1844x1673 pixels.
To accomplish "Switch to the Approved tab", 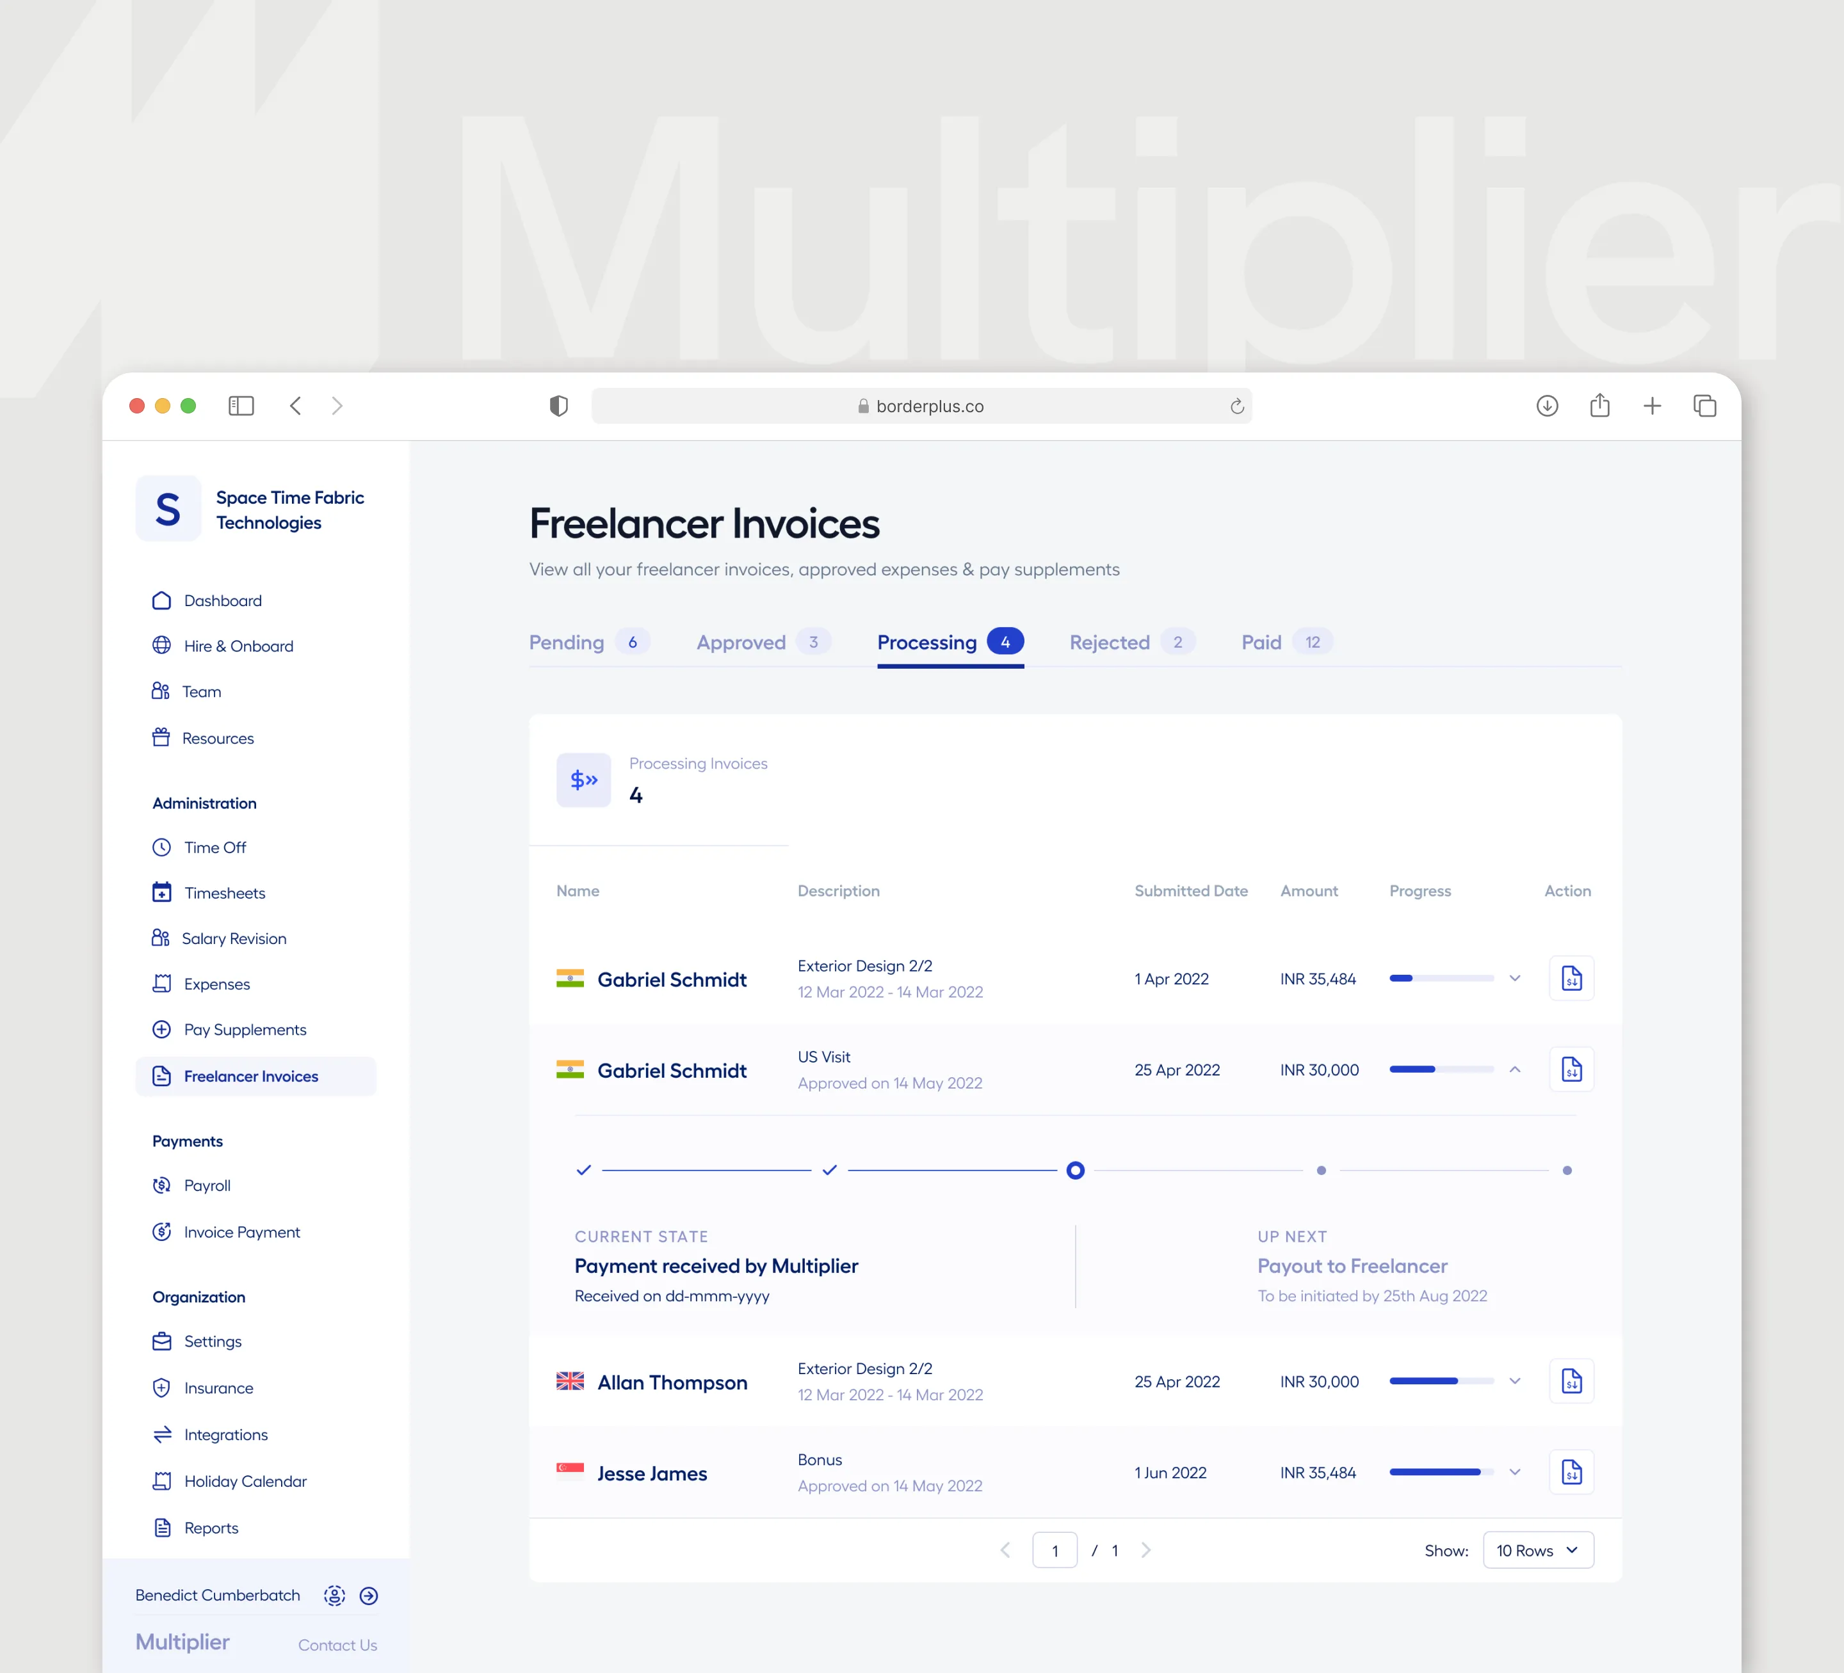I will pos(764,643).
